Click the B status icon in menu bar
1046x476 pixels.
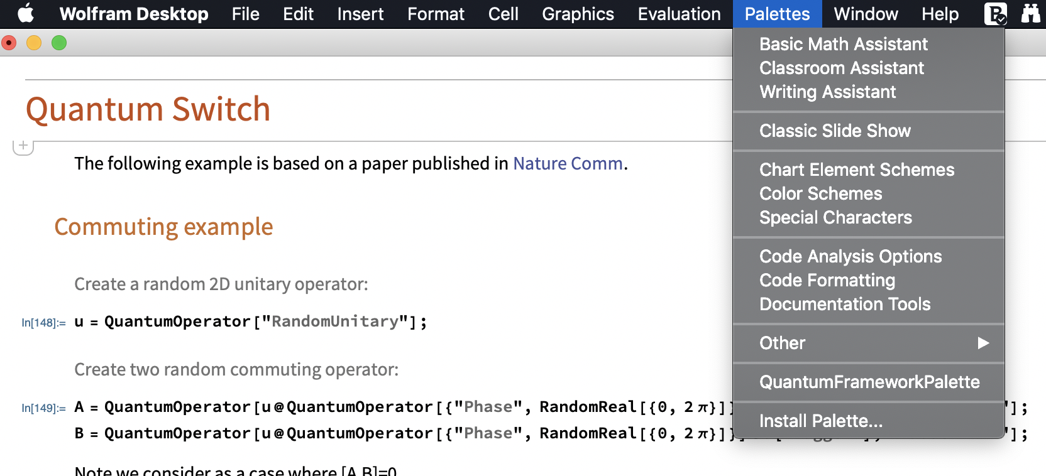(x=996, y=13)
